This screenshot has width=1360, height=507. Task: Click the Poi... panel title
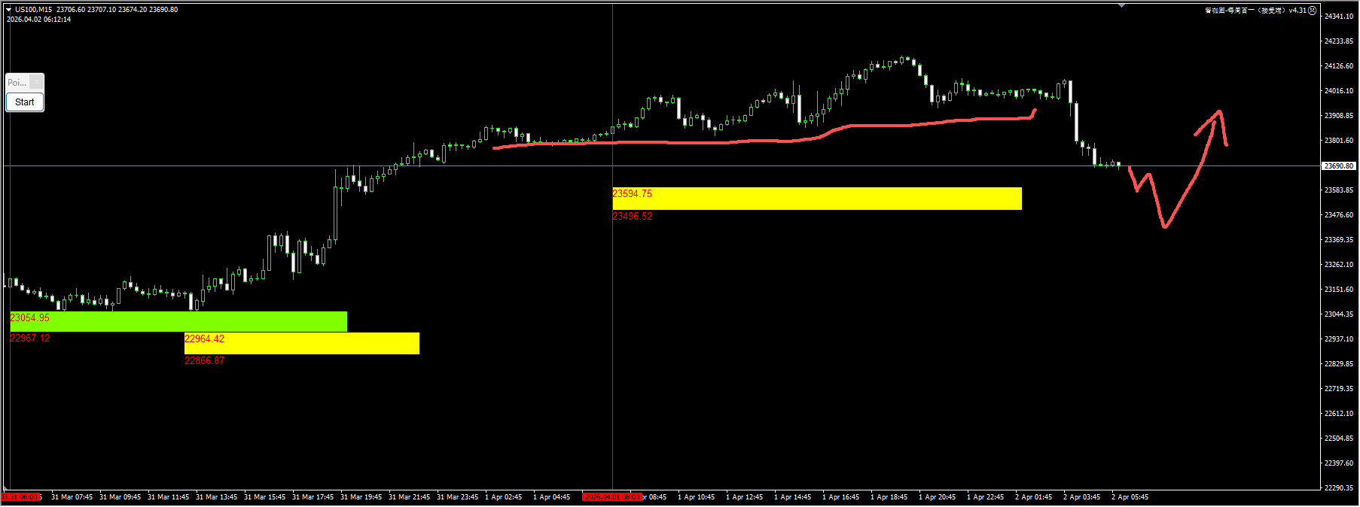[17, 82]
